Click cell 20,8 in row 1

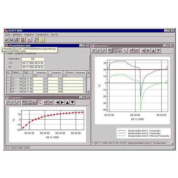[x=40, y=79]
